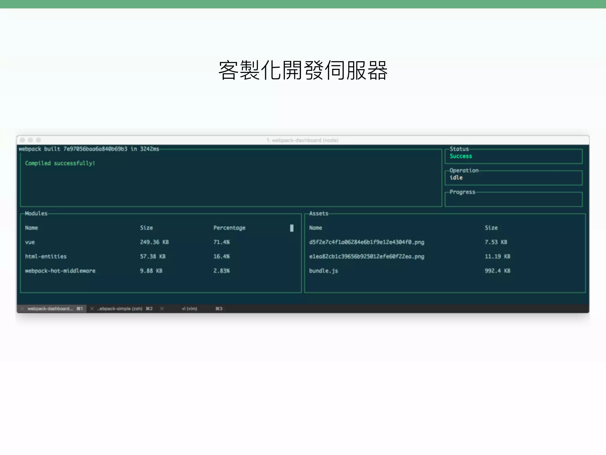Click the red close window button
The width and height of the screenshot is (606, 455).
pyautogui.click(x=22, y=140)
